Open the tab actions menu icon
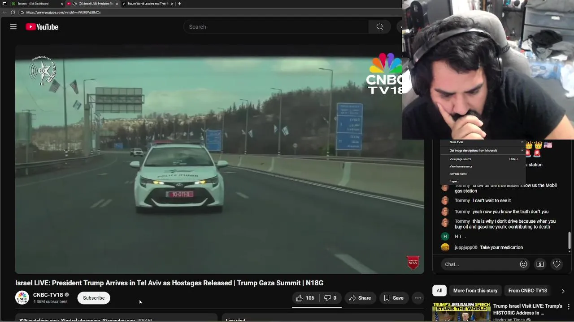Viewport: 574px width, 322px height. coord(4,4)
